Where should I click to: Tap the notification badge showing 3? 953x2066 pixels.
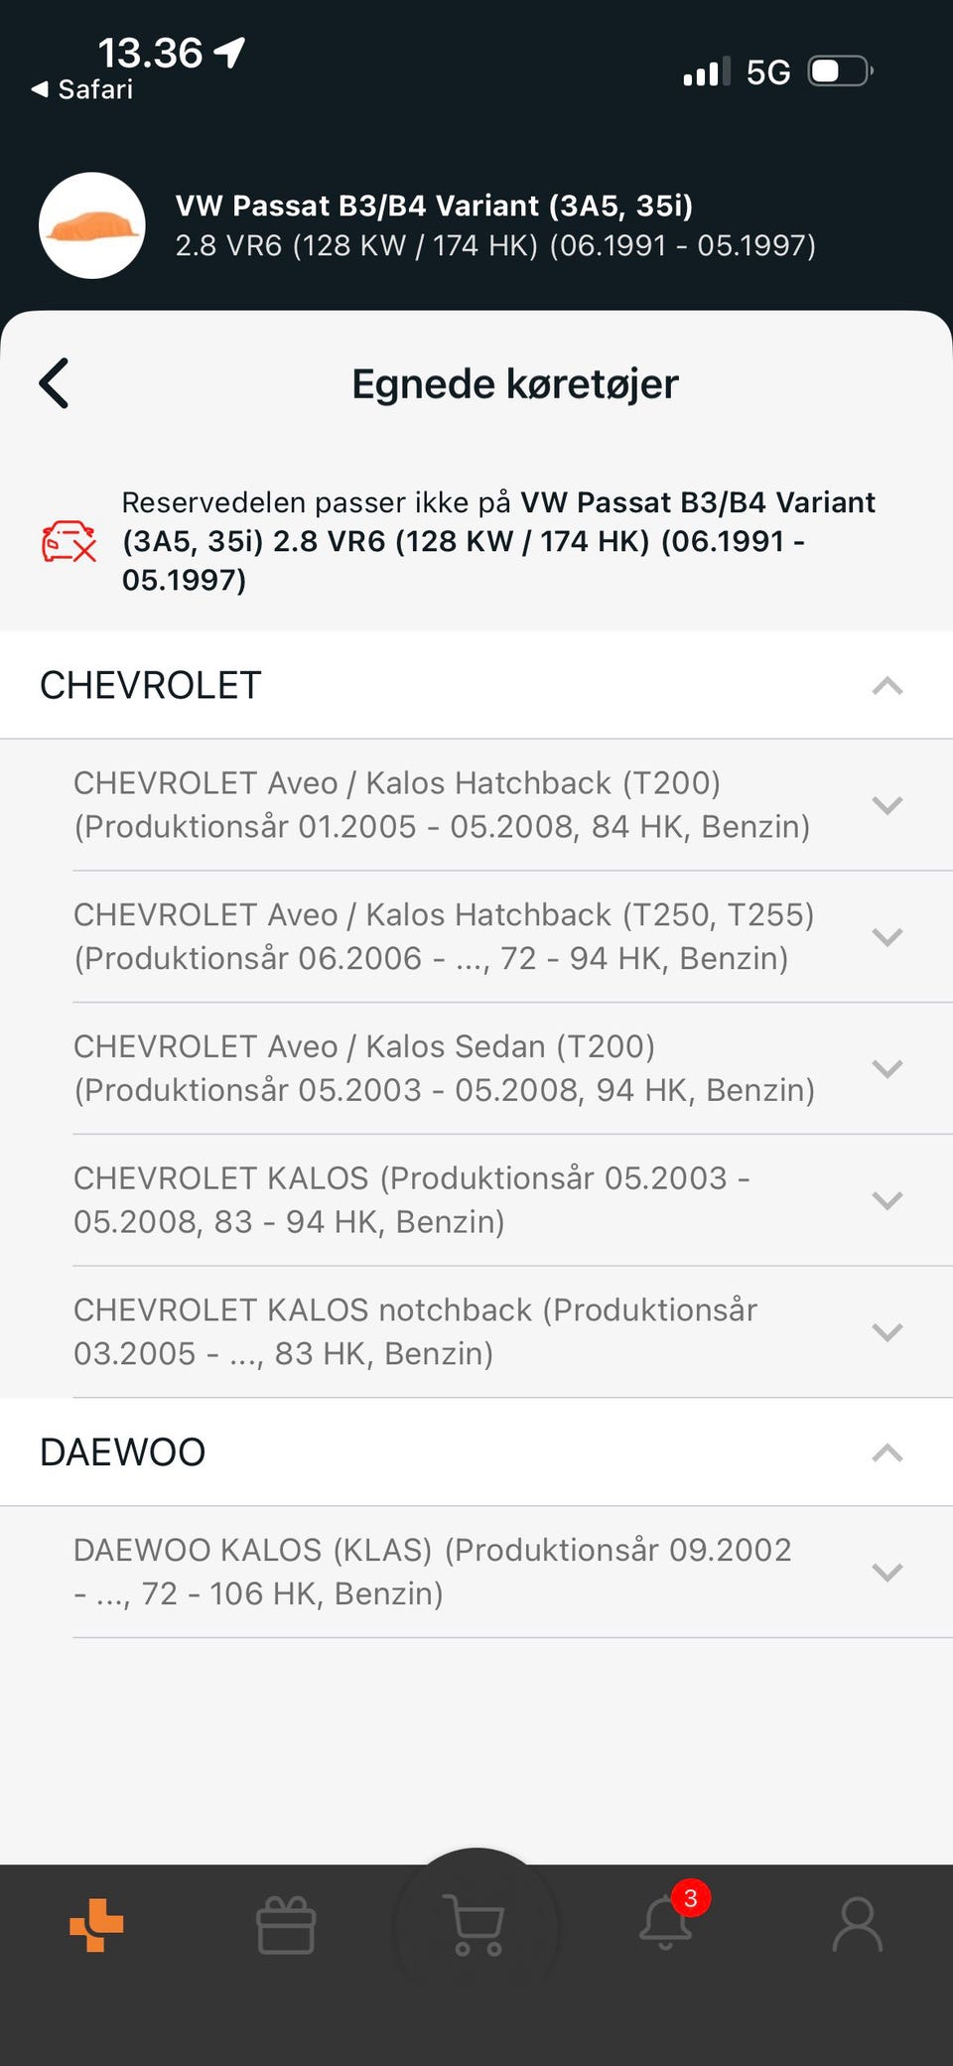click(691, 1898)
